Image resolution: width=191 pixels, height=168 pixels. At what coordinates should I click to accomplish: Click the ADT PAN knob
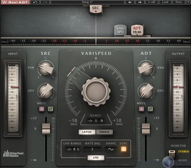coord(146,68)
